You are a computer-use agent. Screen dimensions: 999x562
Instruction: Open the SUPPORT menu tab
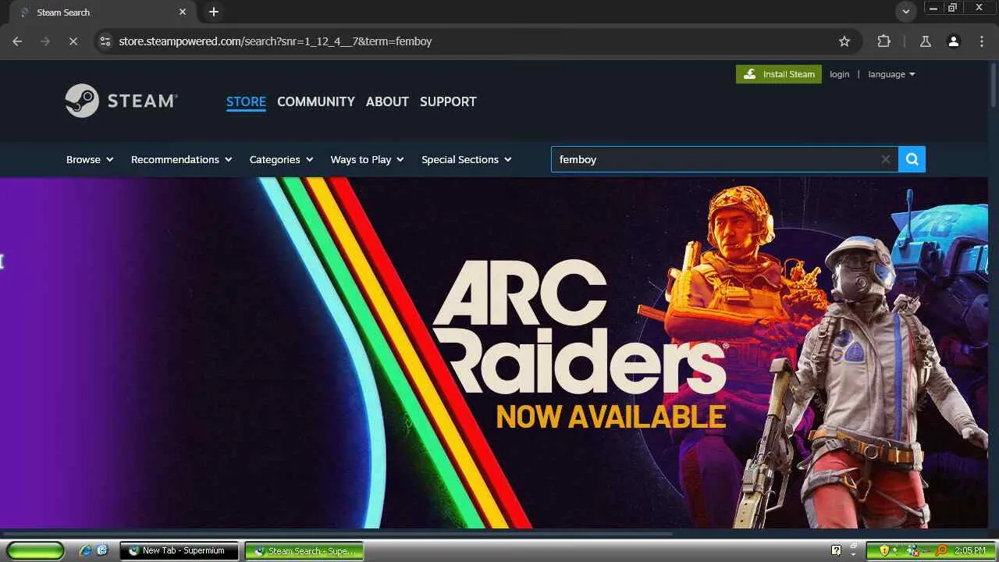[x=448, y=101]
